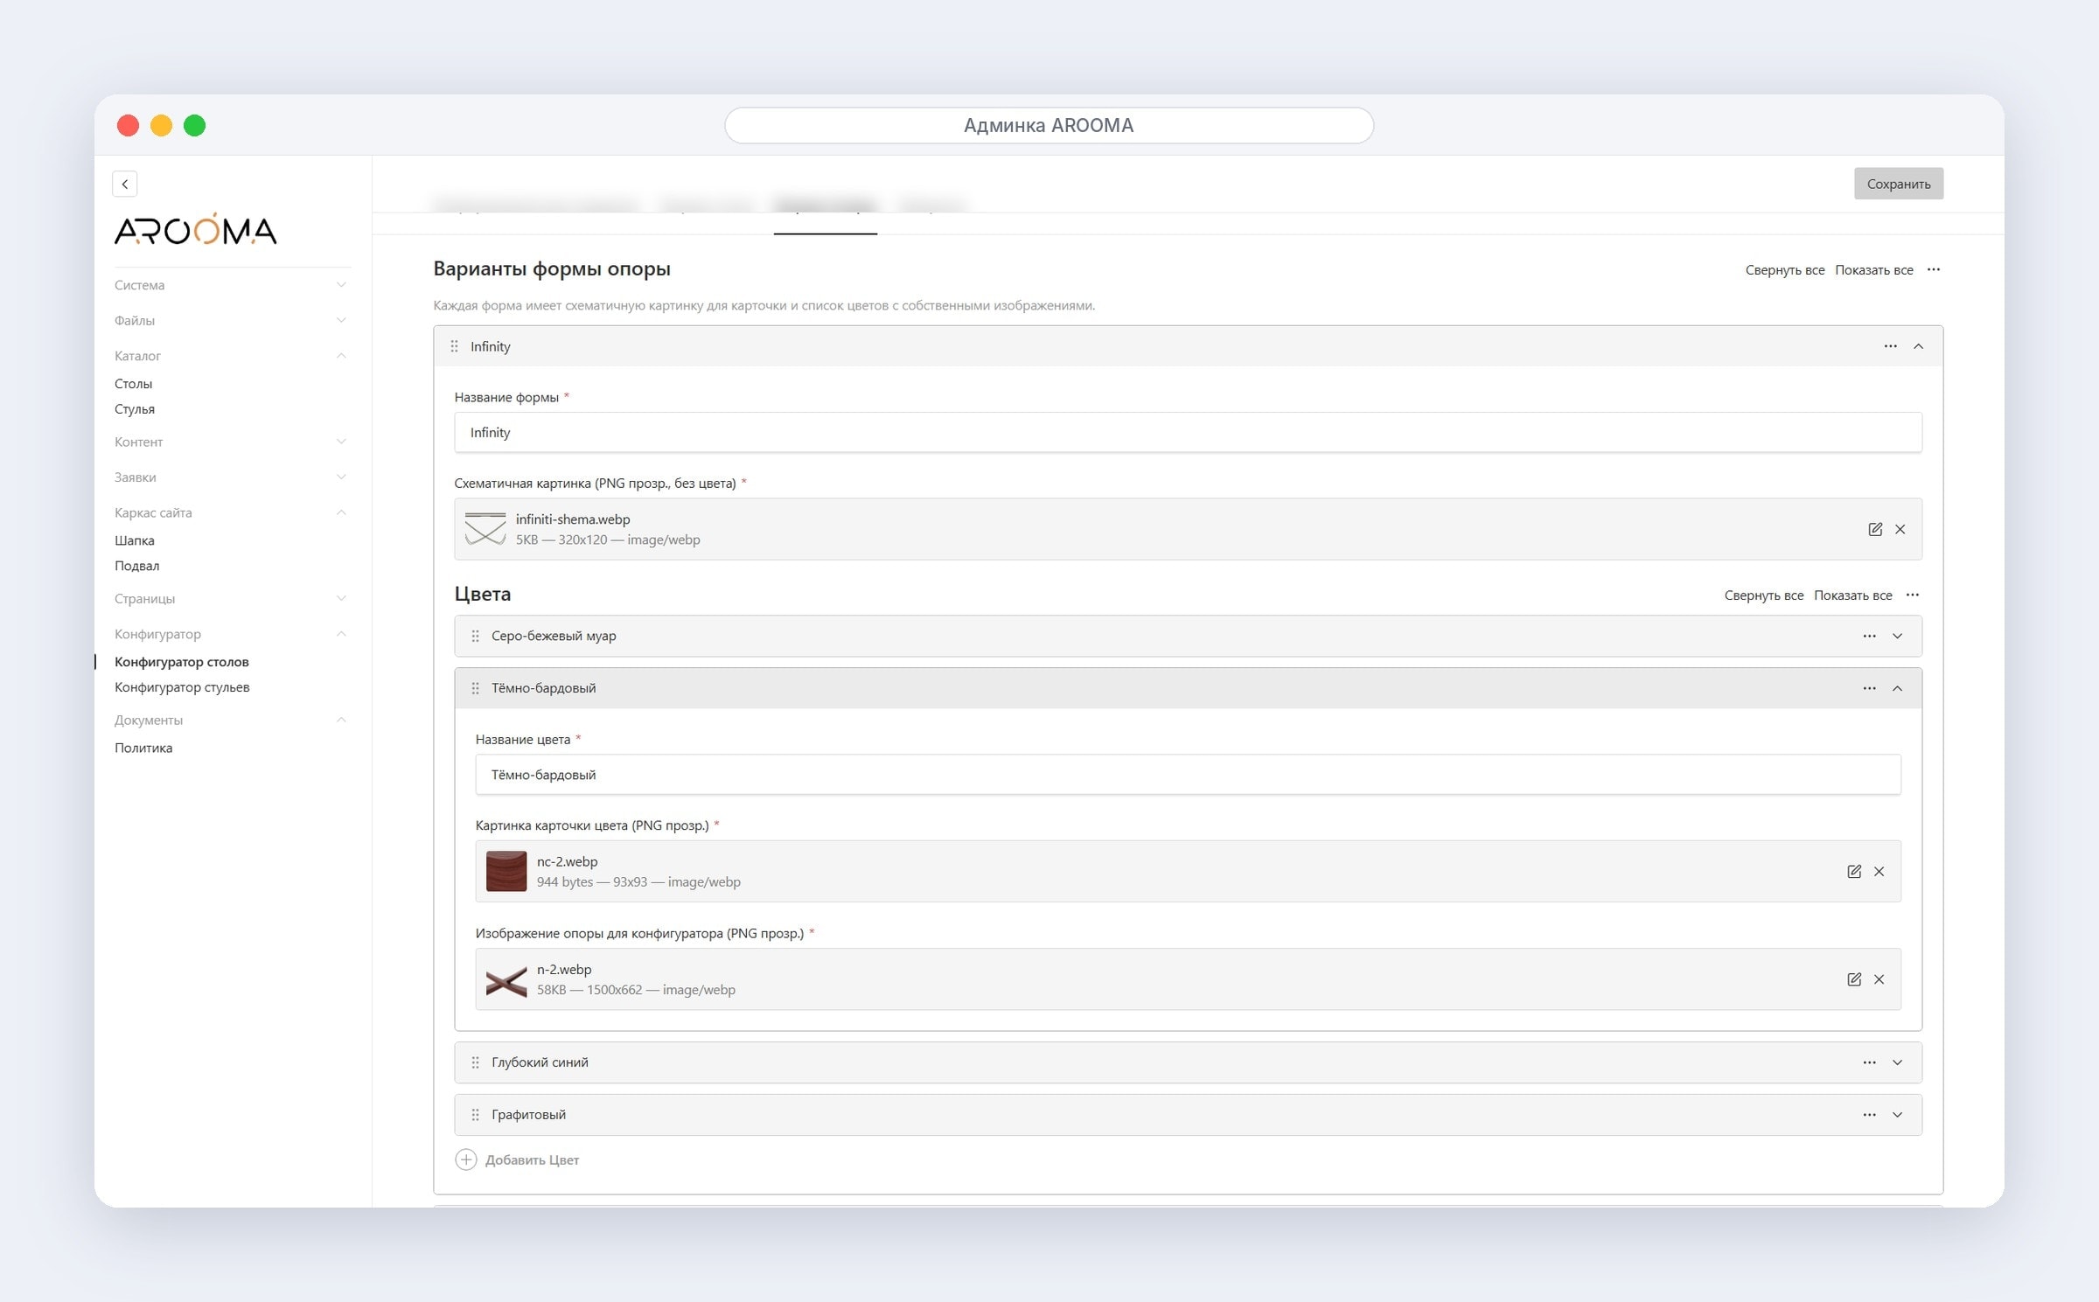Open options menu for Графитовый
This screenshot has width=2099, height=1302.
[1869, 1115]
